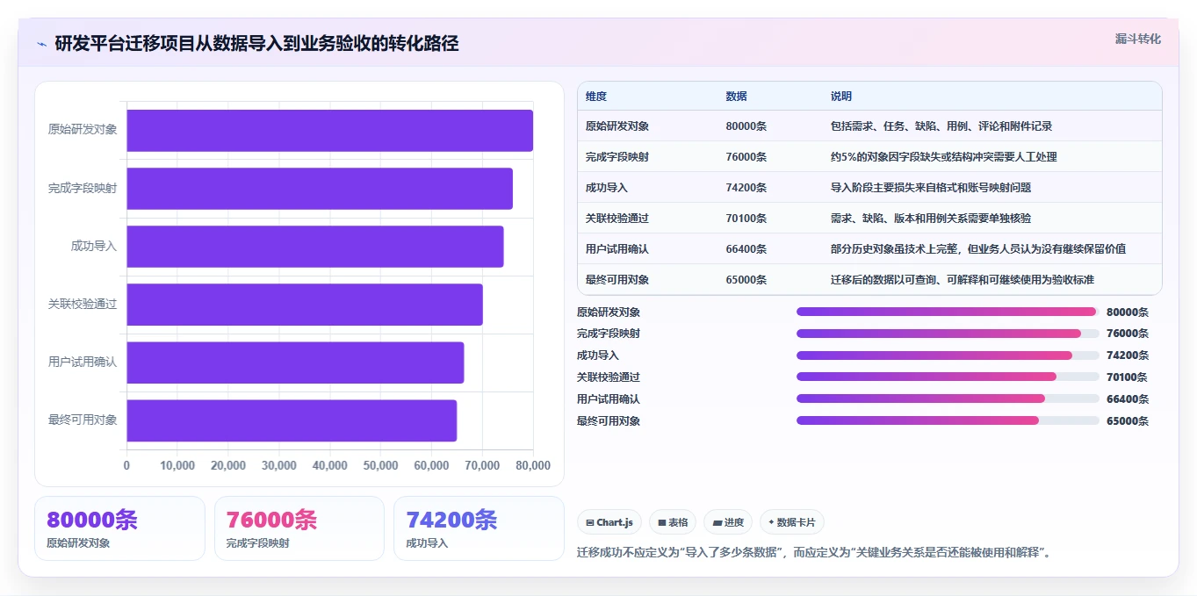
Task: Select the 表格 tag chip
Action: click(x=673, y=522)
